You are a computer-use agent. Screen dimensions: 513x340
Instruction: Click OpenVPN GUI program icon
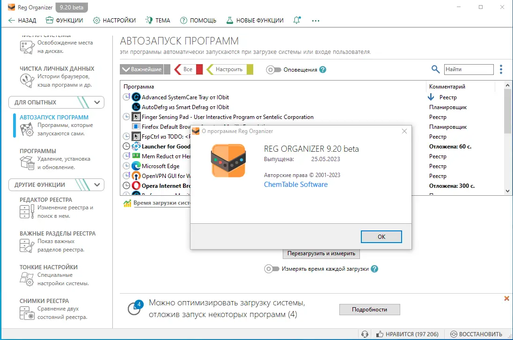coord(136,176)
